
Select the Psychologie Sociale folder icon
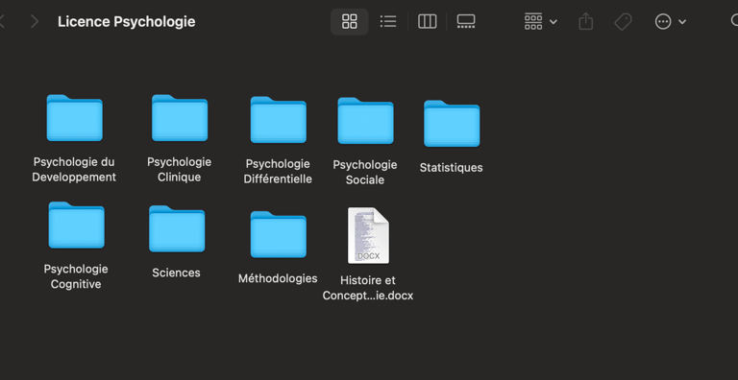[365, 121]
